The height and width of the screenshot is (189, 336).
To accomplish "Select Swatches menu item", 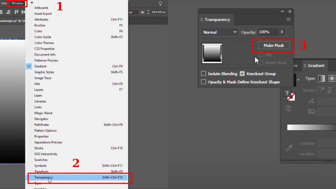I will pyautogui.click(x=77, y=160).
